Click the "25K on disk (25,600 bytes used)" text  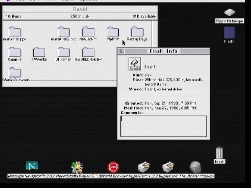coord(174,80)
